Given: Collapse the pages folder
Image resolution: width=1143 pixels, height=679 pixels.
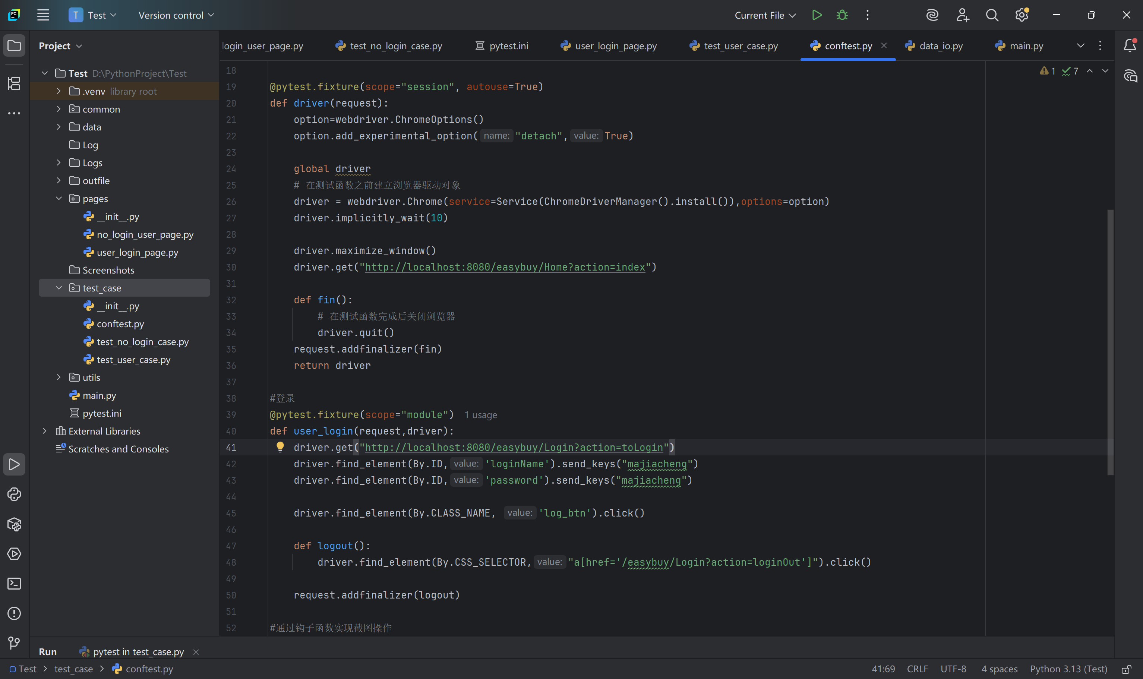Looking at the screenshot, I should tap(59, 199).
